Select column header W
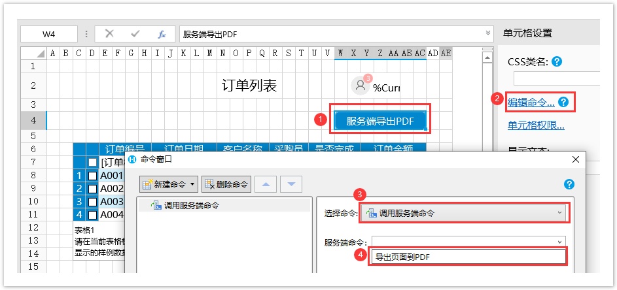The image size is (617, 290). (x=341, y=54)
